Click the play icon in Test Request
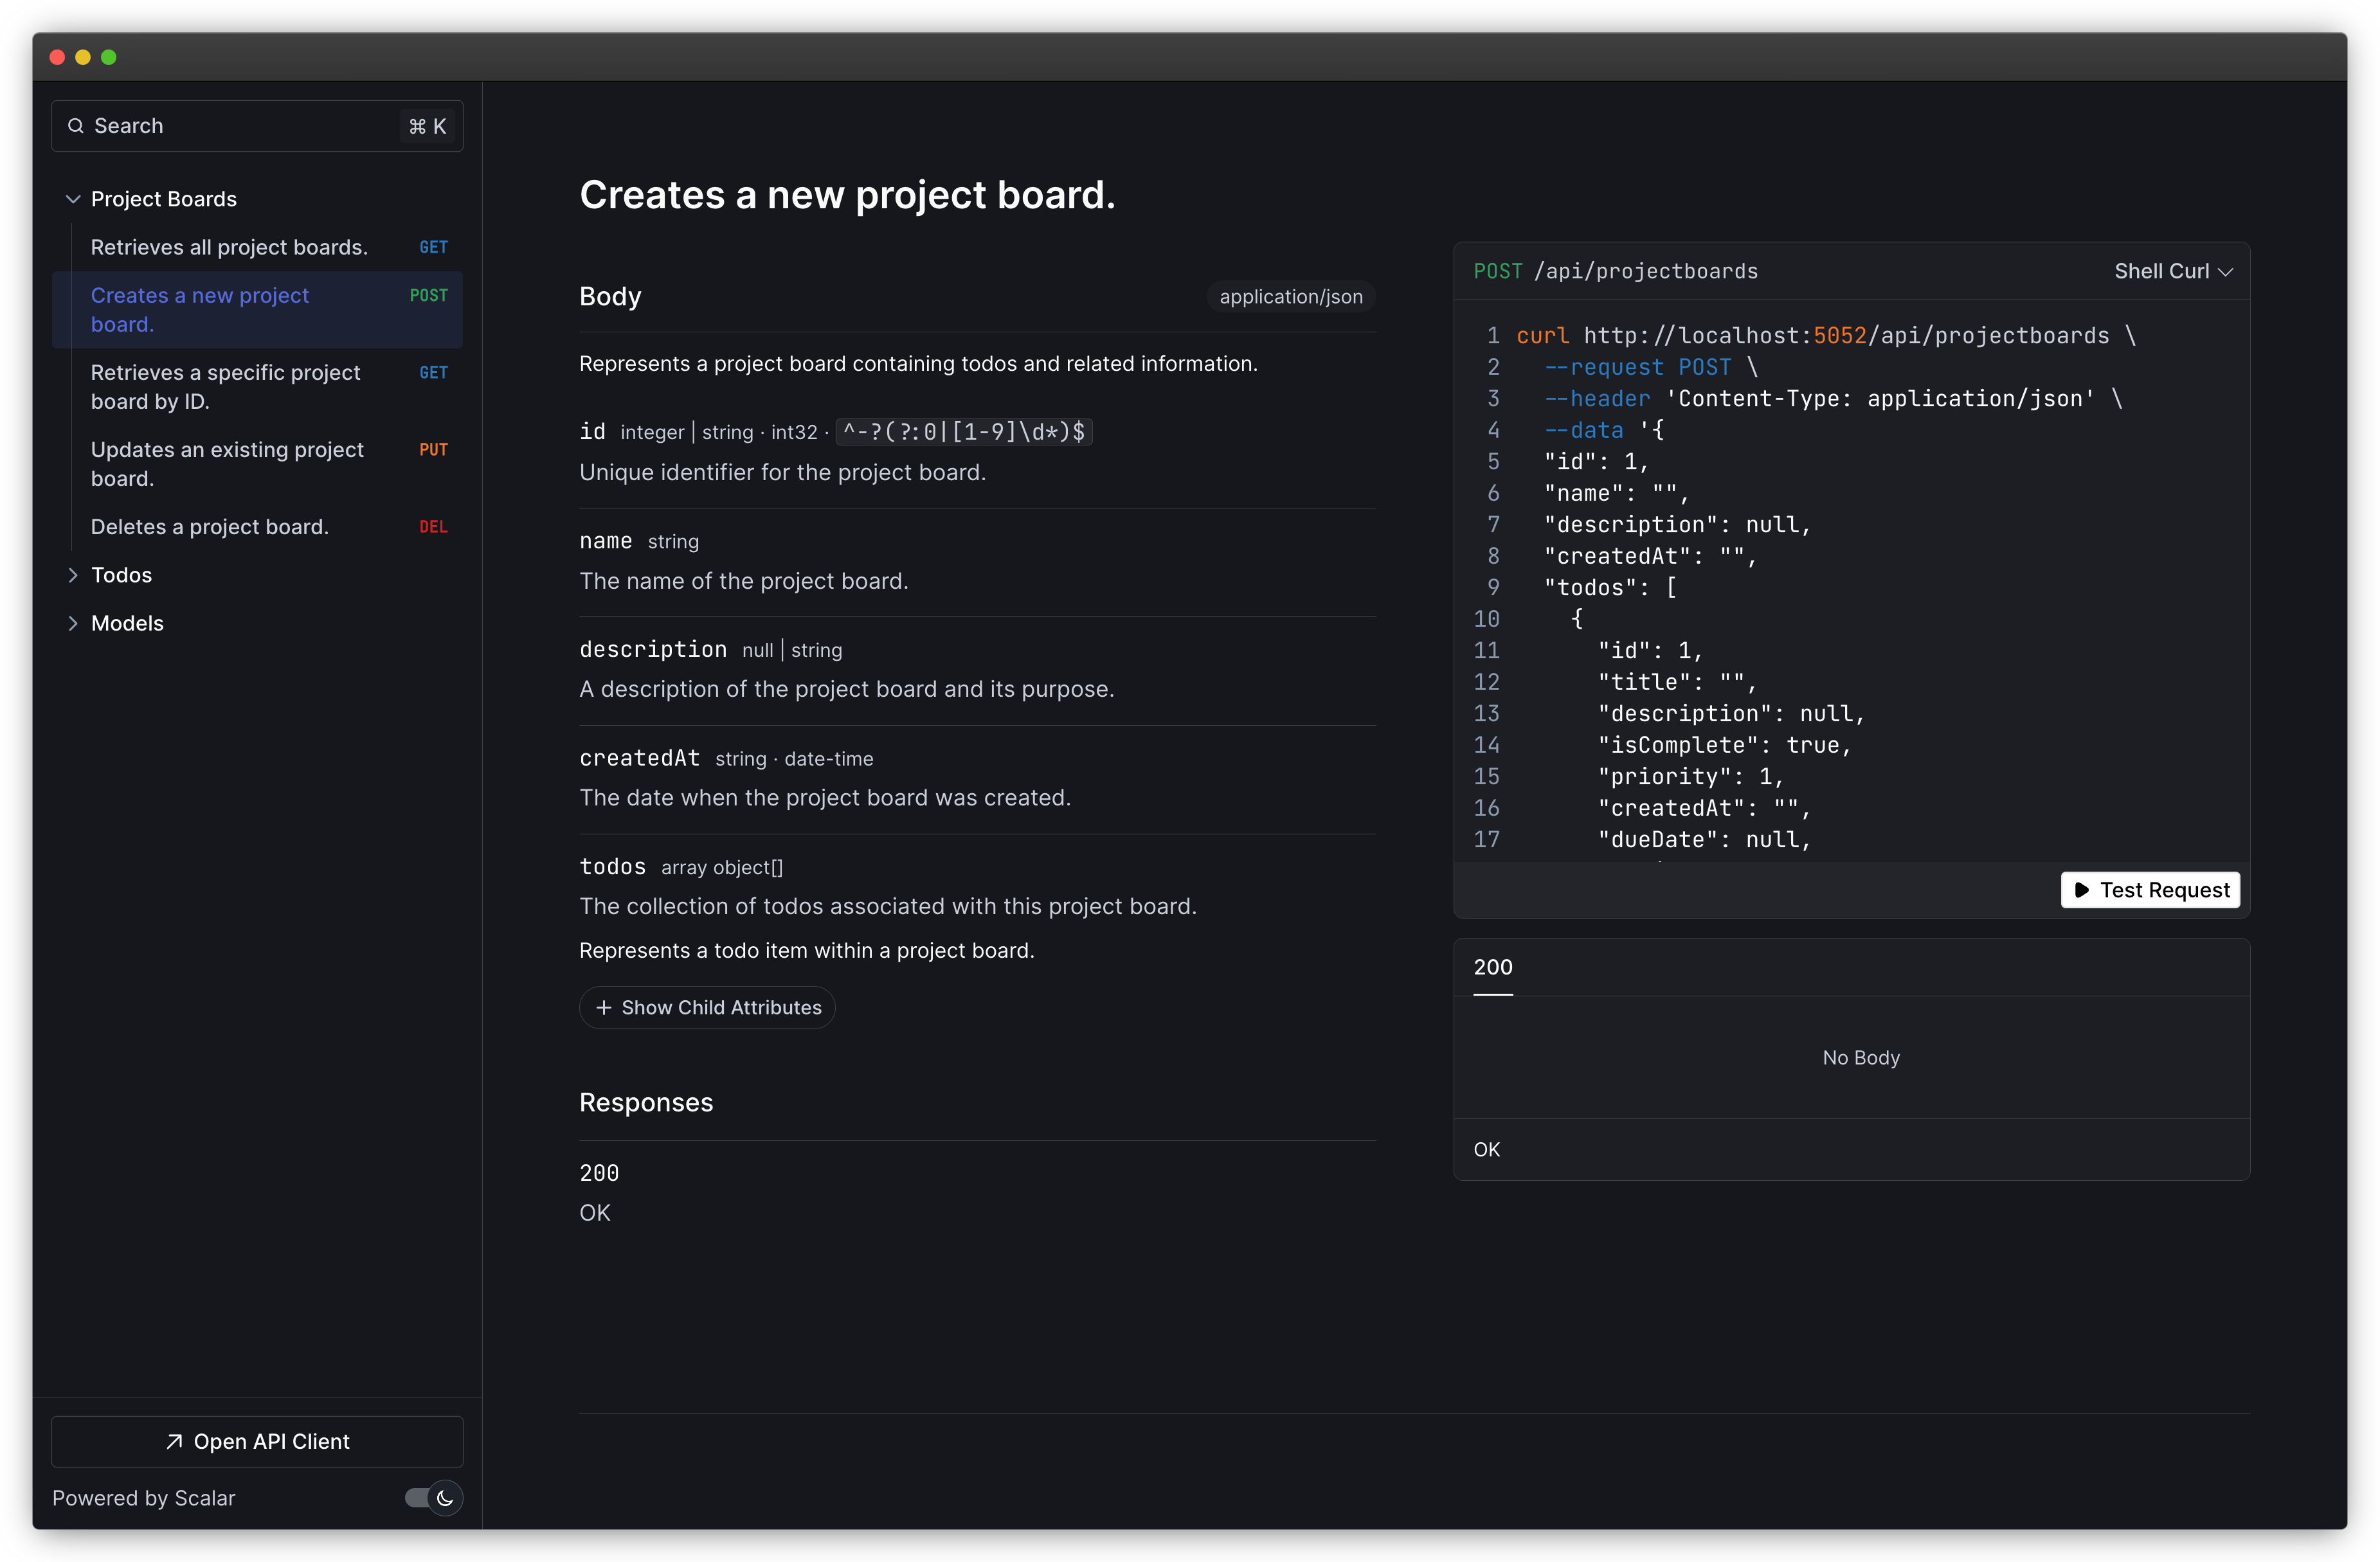 click(x=2082, y=890)
